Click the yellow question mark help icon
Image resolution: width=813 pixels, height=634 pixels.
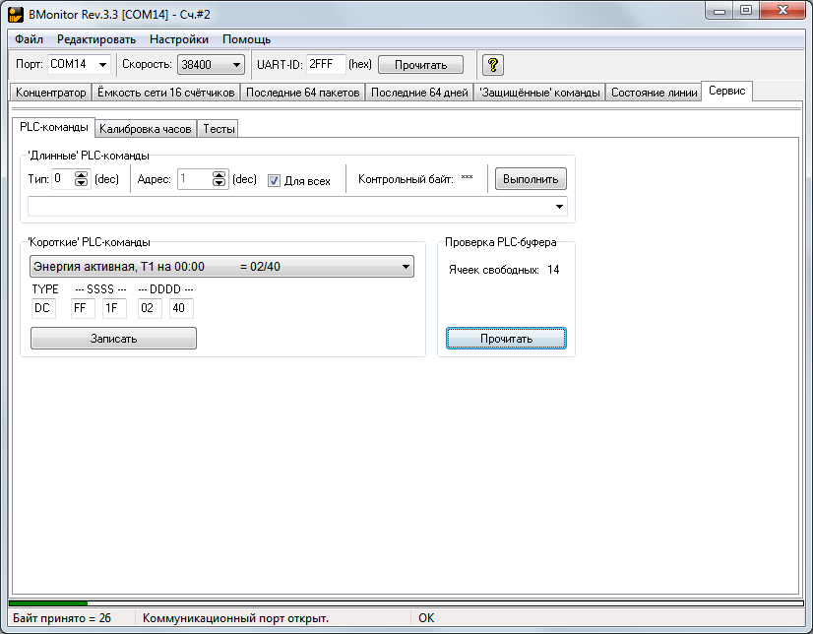tap(492, 65)
